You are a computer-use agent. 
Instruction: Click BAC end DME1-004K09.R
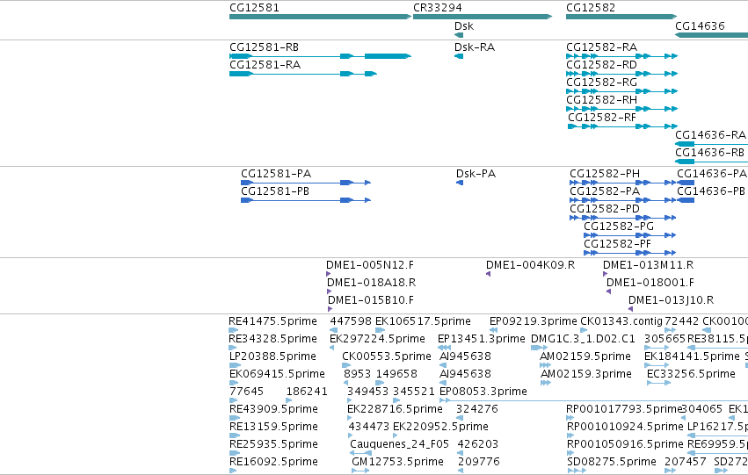click(489, 274)
